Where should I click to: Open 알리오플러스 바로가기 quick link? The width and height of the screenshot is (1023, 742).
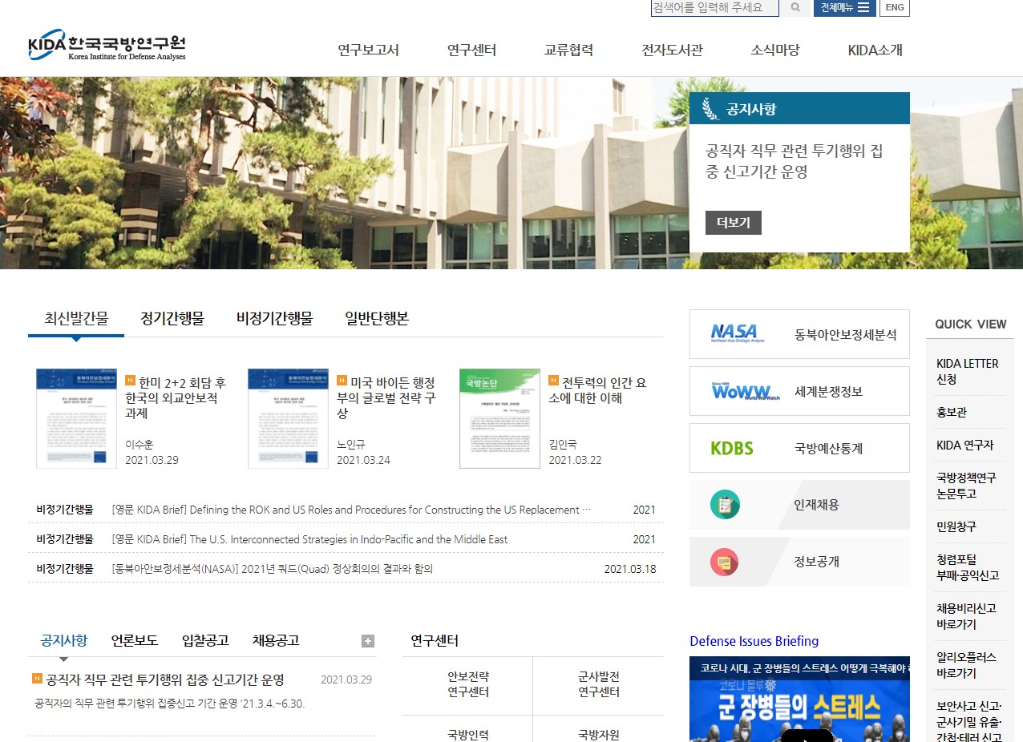click(x=966, y=665)
